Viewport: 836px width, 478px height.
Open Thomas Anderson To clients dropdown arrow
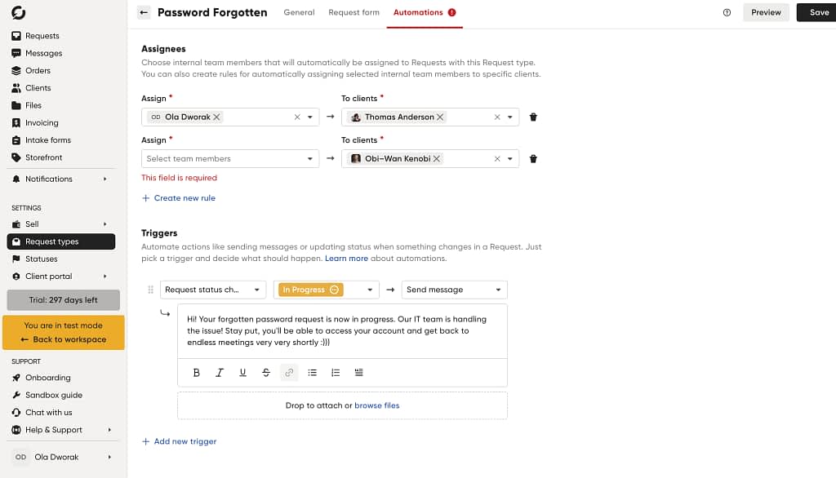tap(509, 117)
